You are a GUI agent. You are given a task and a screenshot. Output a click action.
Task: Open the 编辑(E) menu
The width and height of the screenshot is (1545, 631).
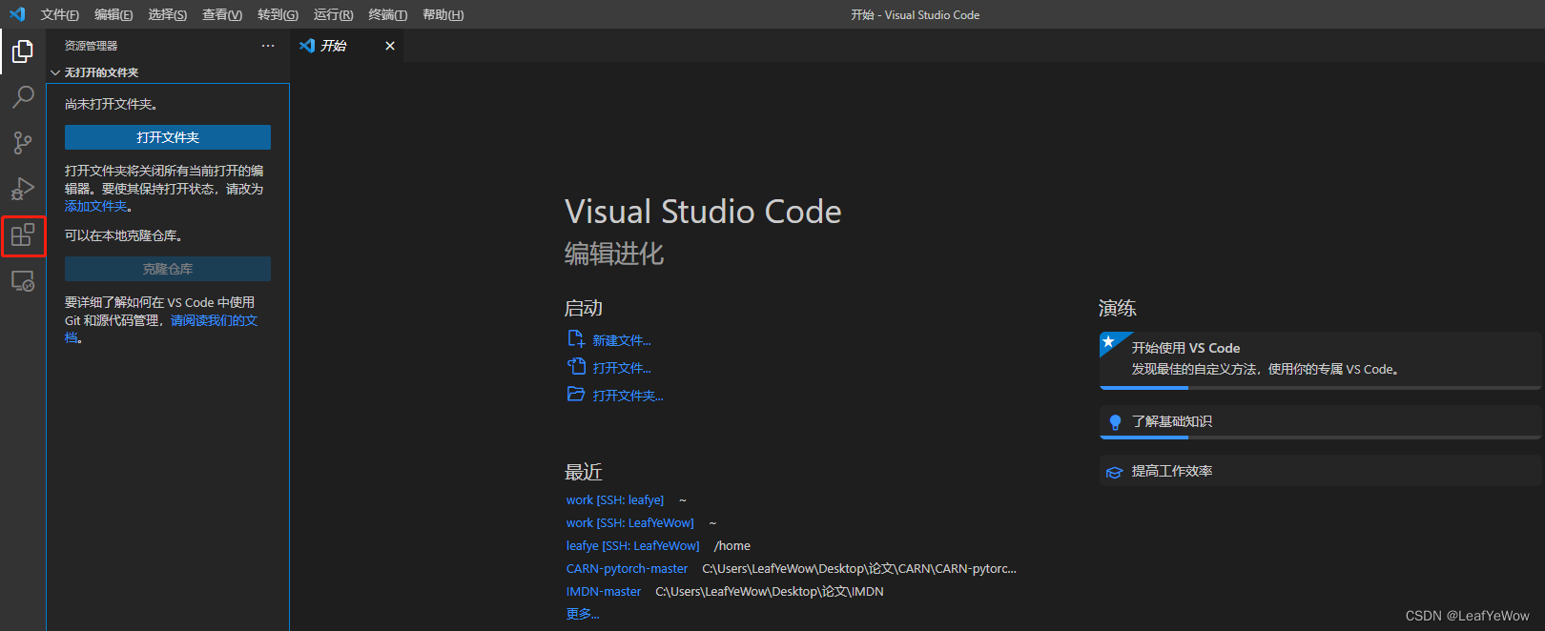point(113,14)
